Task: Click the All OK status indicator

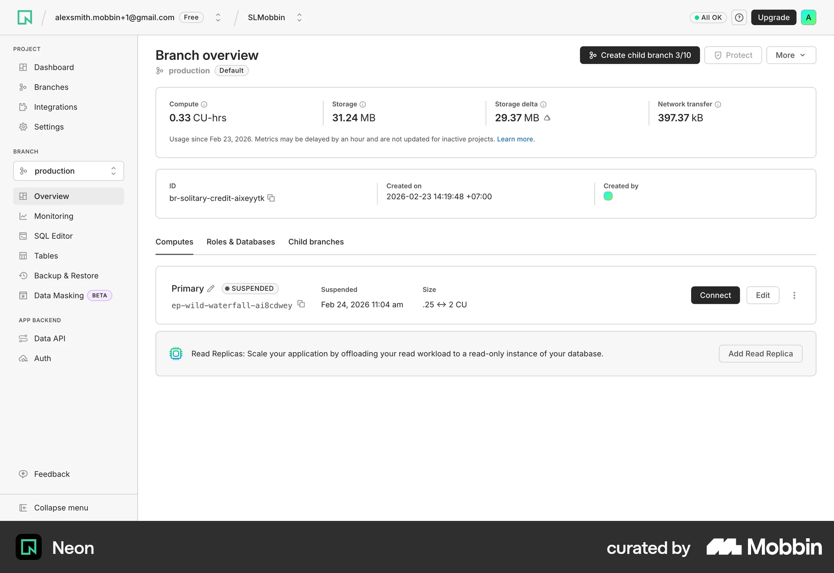Action: [708, 17]
